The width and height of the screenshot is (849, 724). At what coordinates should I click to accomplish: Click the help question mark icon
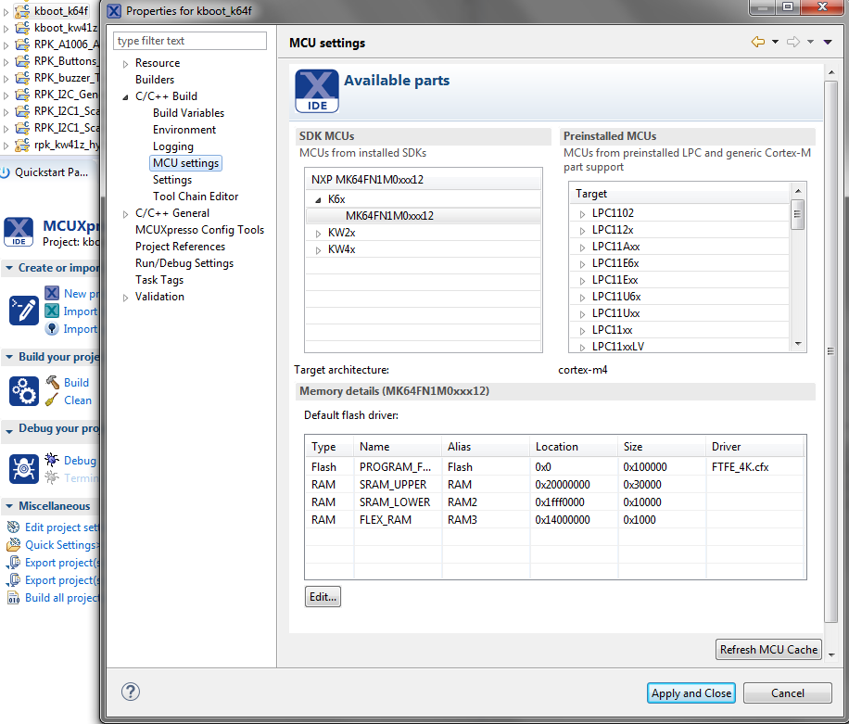click(131, 692)
